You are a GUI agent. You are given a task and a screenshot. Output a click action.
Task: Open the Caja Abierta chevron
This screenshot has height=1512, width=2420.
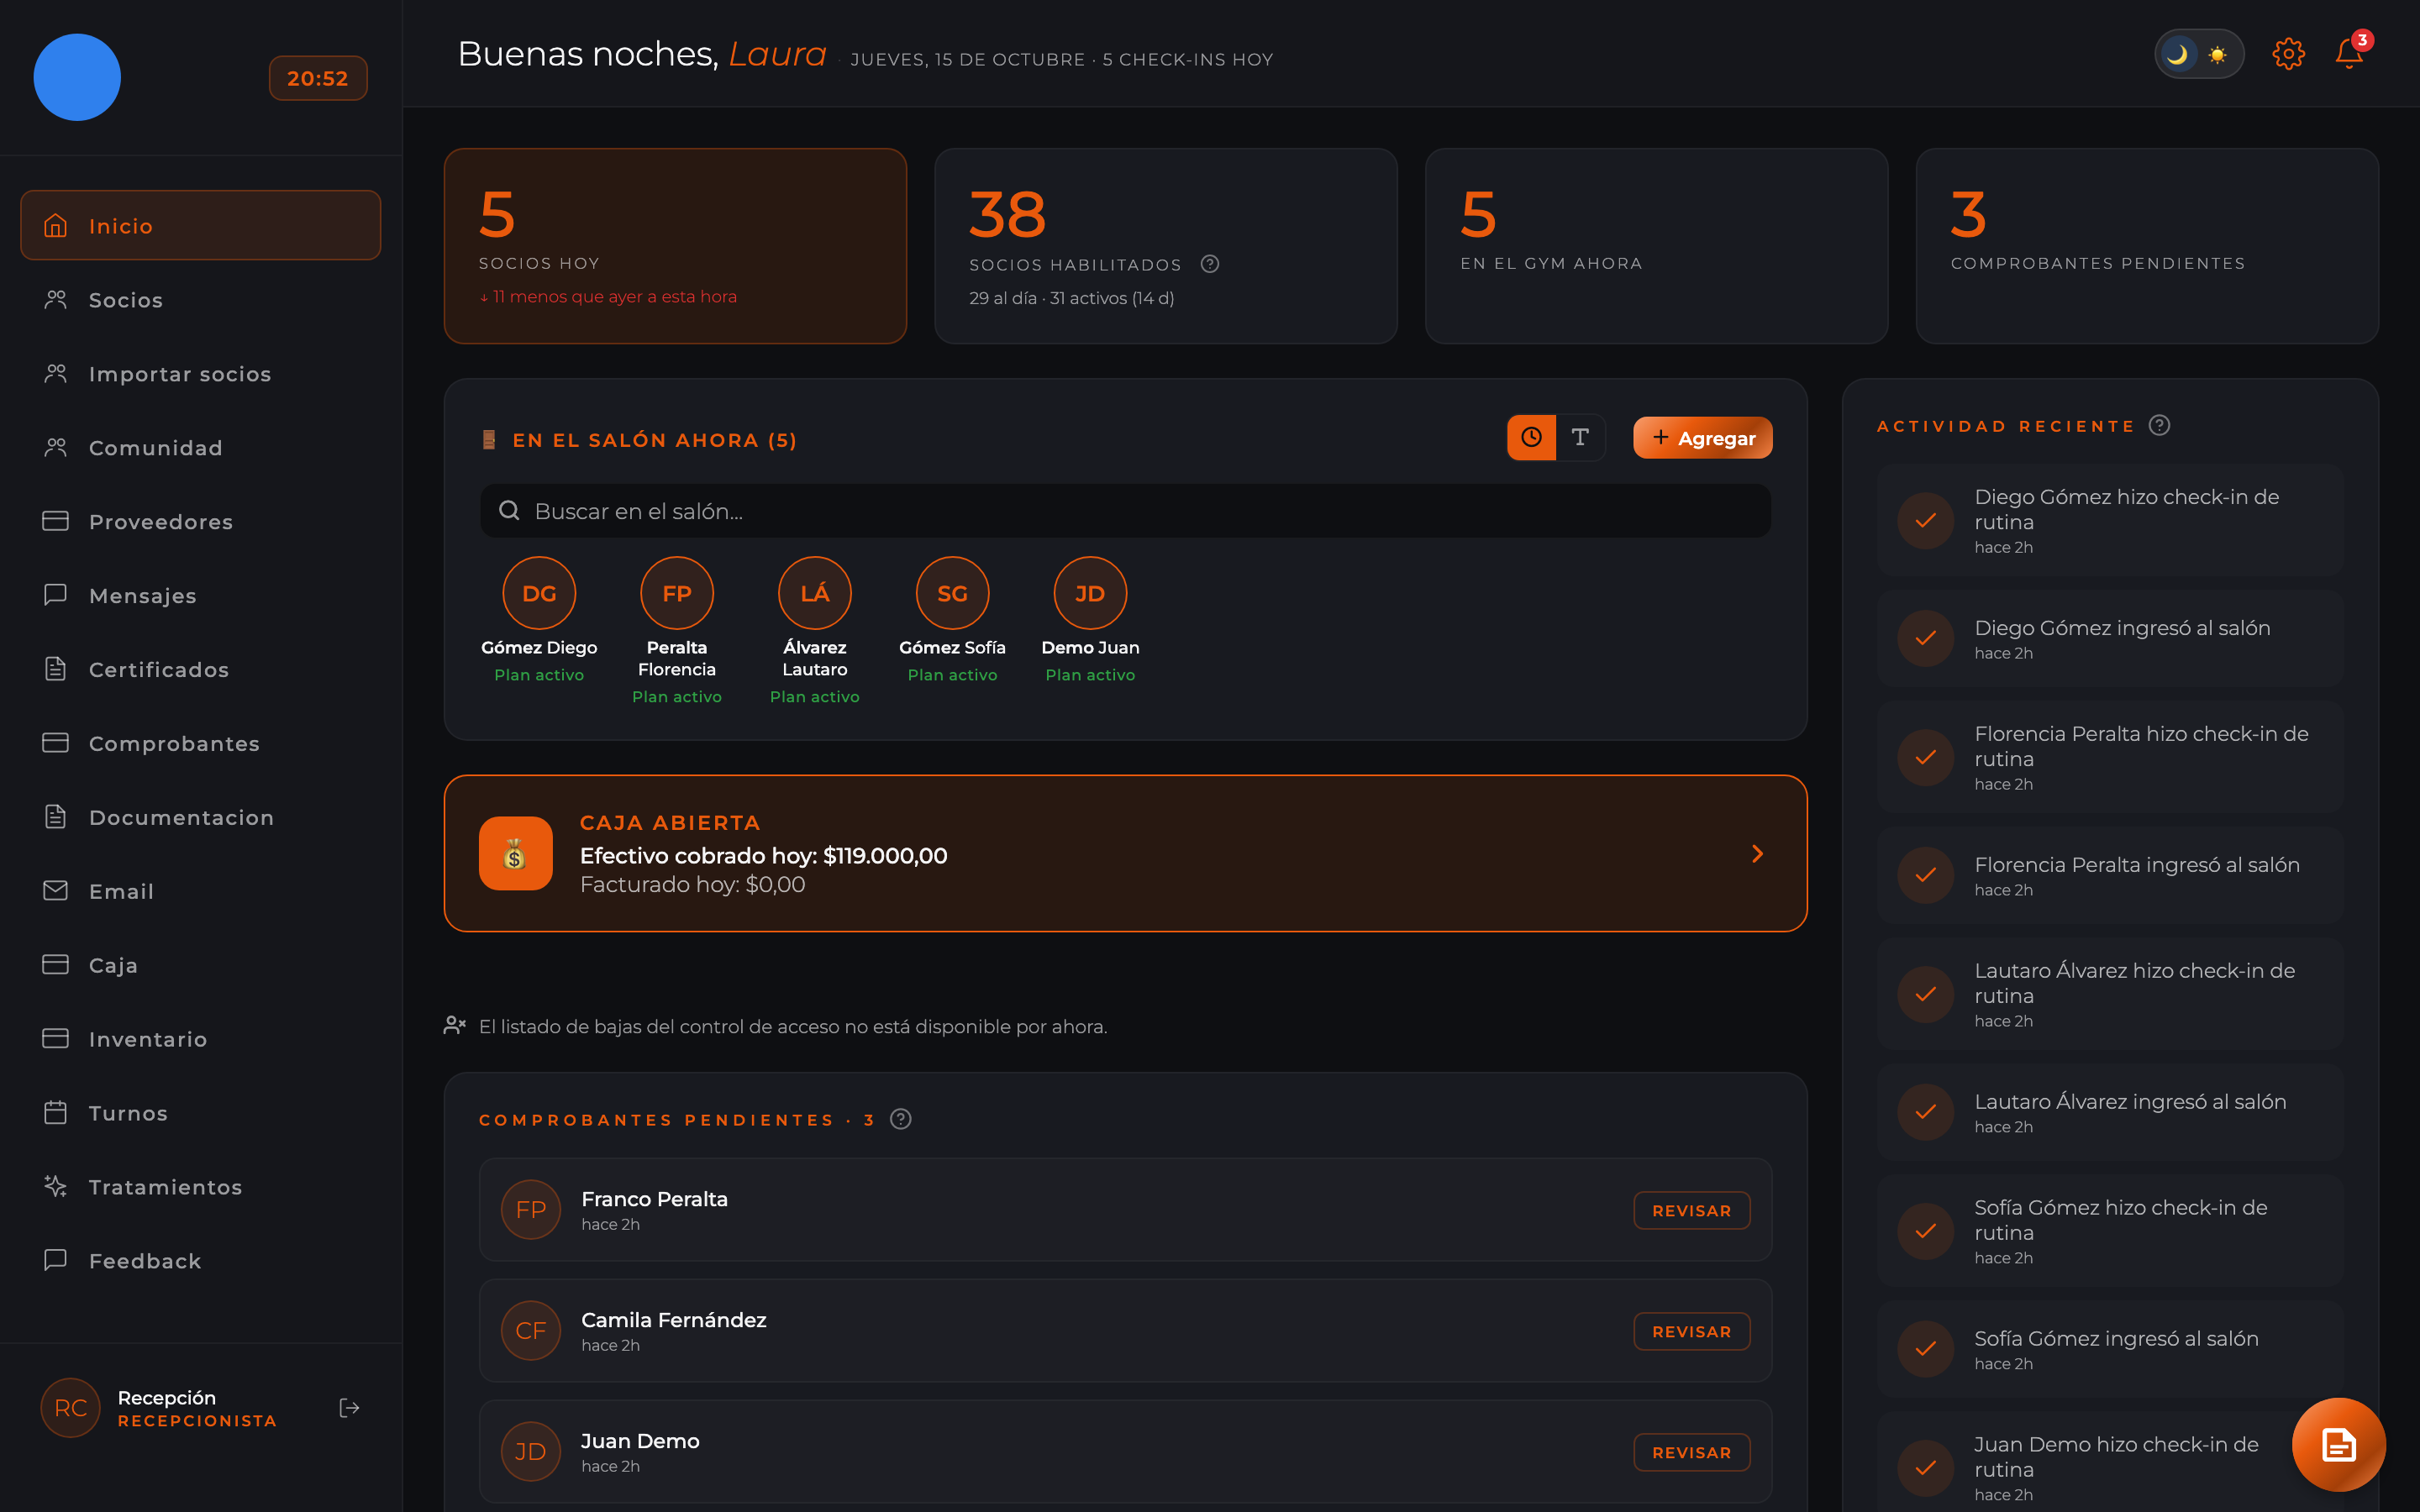pos(1757,853)
